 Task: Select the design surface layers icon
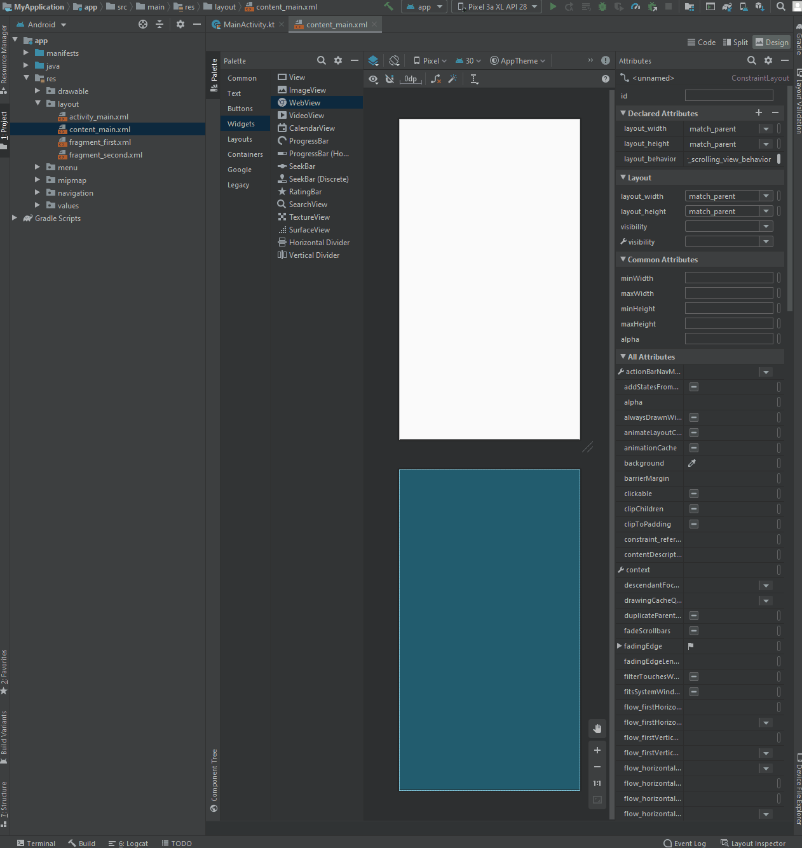373,61
